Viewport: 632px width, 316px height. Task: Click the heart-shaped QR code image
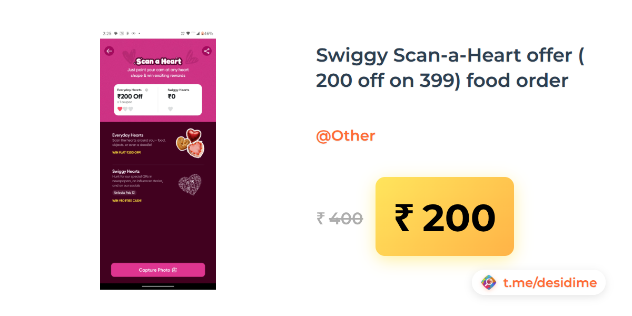pyautogui.click(x=190, y=184)
